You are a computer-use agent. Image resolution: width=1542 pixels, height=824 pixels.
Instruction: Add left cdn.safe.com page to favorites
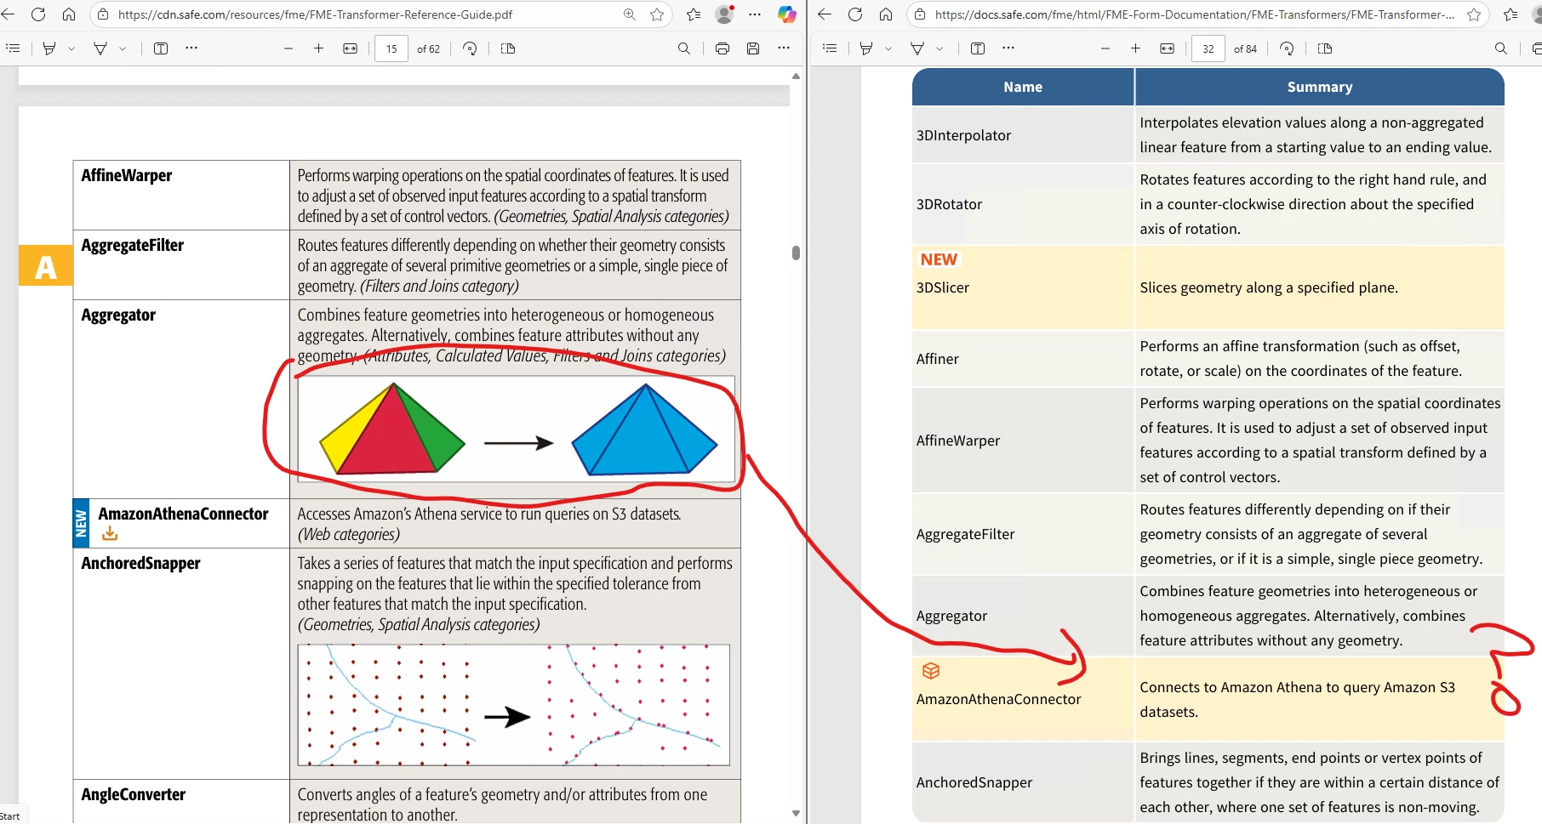click(657, 14)
